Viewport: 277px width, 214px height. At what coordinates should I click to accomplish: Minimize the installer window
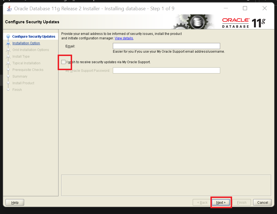coord(226,8)
